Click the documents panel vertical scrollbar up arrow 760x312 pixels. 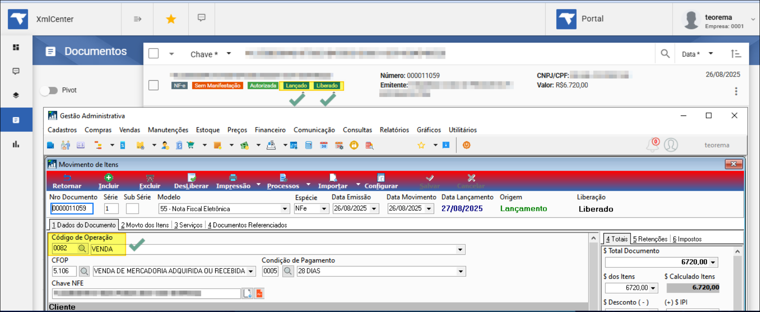593,238
